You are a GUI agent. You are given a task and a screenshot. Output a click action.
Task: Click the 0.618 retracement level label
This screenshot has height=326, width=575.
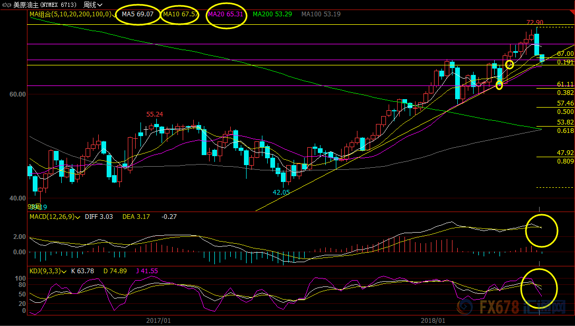coord(565,131)
